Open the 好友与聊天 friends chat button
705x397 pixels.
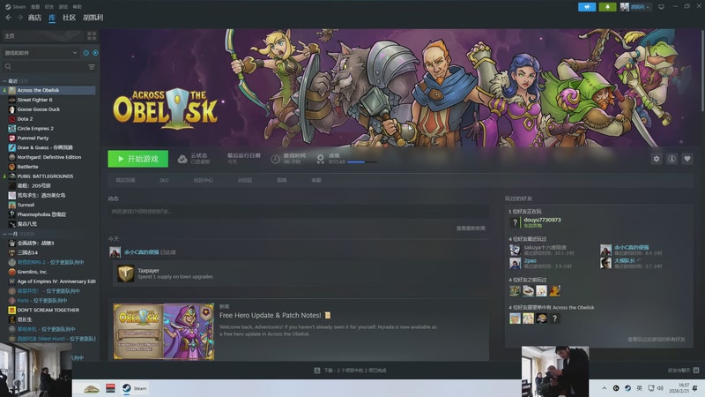tap(683, 371)
